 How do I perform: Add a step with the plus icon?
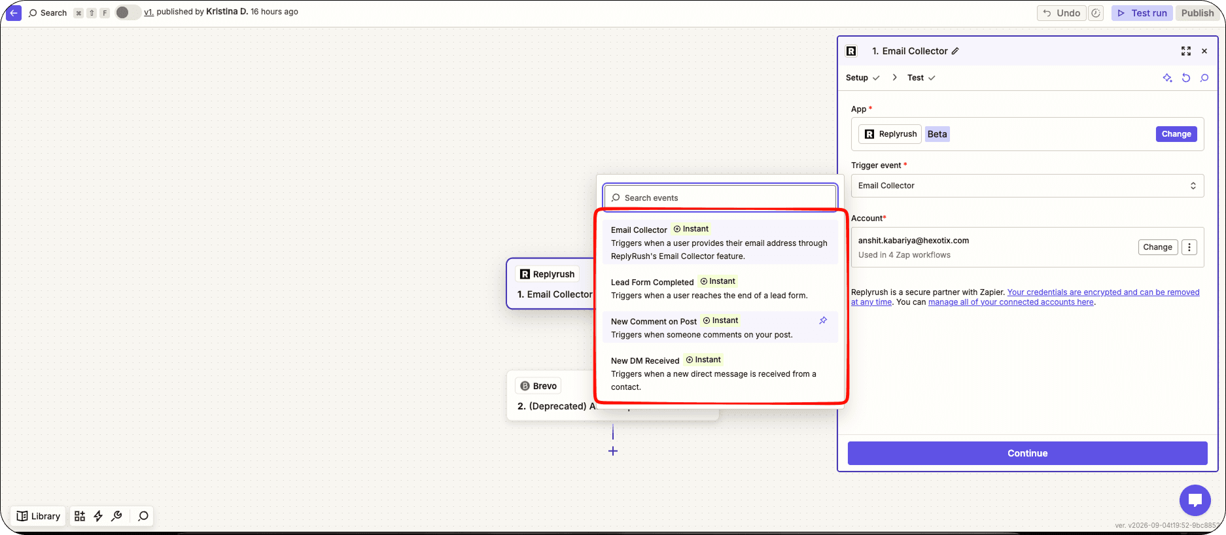pyautogui.click(x=613, y=451)
